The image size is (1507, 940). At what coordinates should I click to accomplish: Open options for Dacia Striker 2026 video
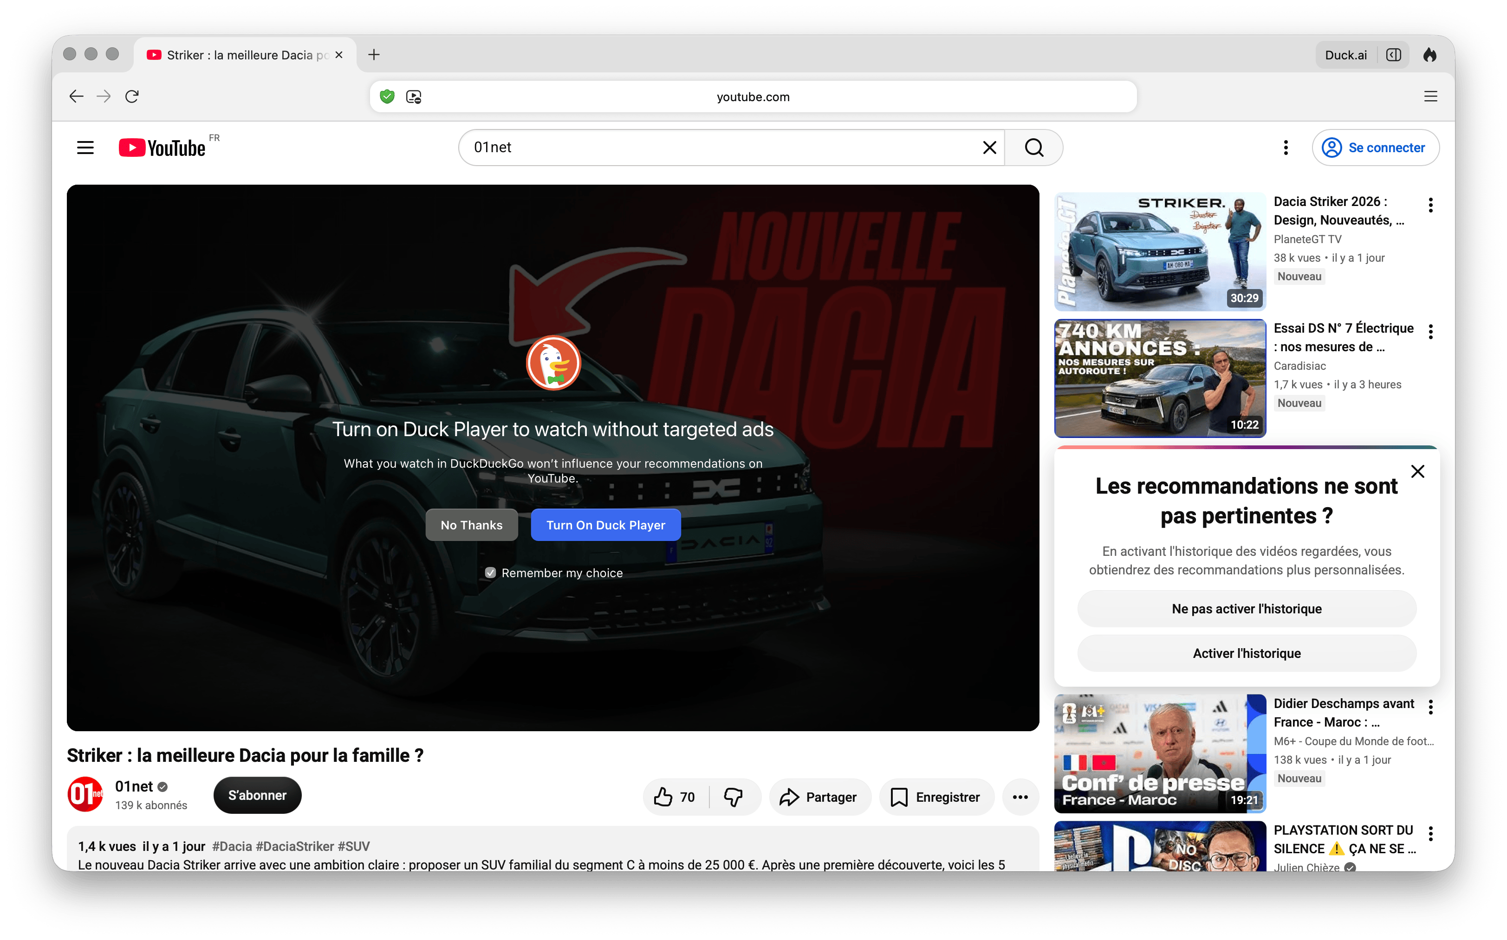1430,205
